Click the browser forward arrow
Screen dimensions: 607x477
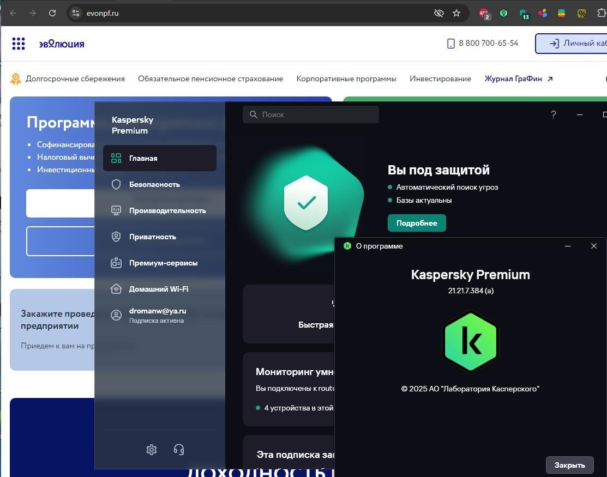click(x=33, y=13)
